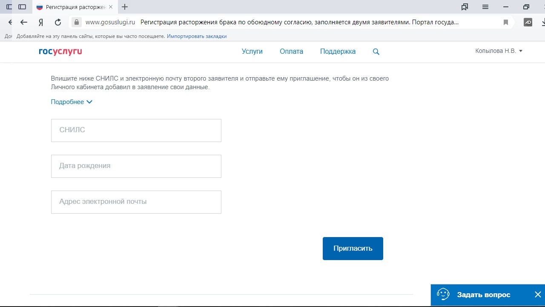The height and width of the screenshot is (307, 545).
Task: Open the AdGuard extension icon
Action: (x=528, y=23)
